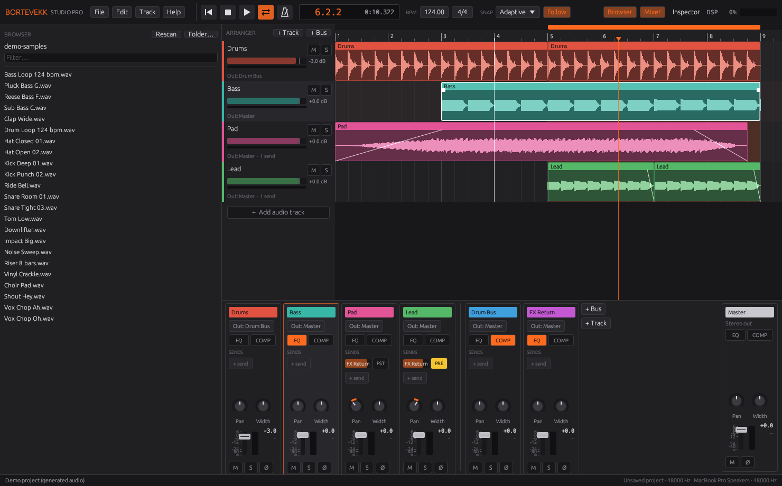Switch Pad send PST mode
782x486 pixels.
[380, 363]
